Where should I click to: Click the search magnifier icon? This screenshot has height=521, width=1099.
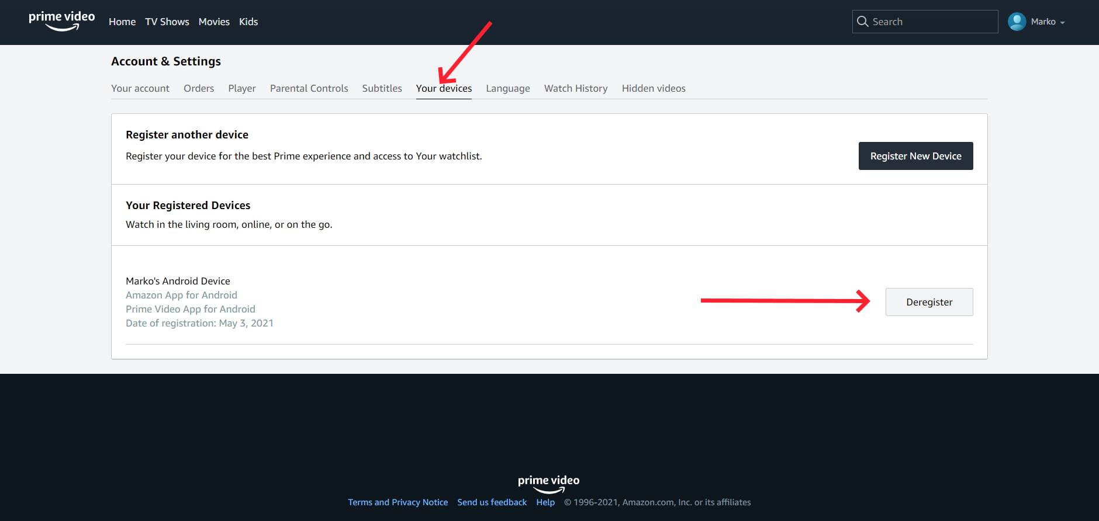click(x=862, y=22)
